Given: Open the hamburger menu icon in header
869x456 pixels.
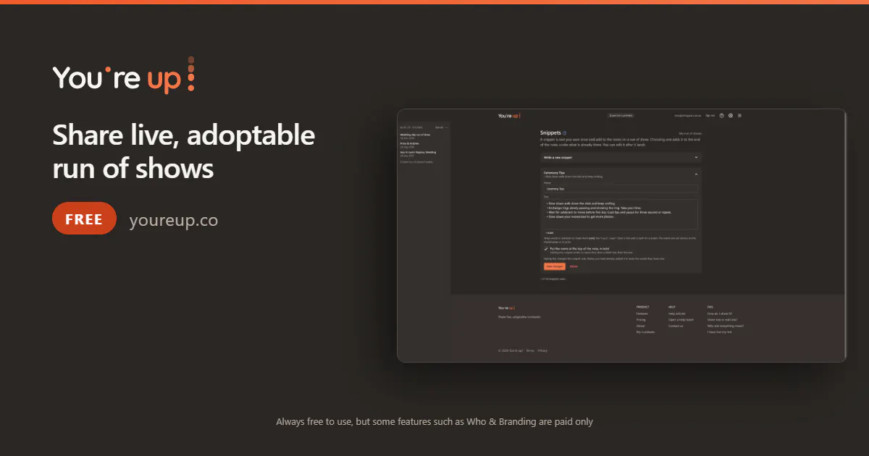Looking at the screenshot, I should pyautogui.click(x=739, y=116).
